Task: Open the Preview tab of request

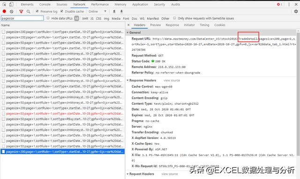Action: (x=156, y=25)
